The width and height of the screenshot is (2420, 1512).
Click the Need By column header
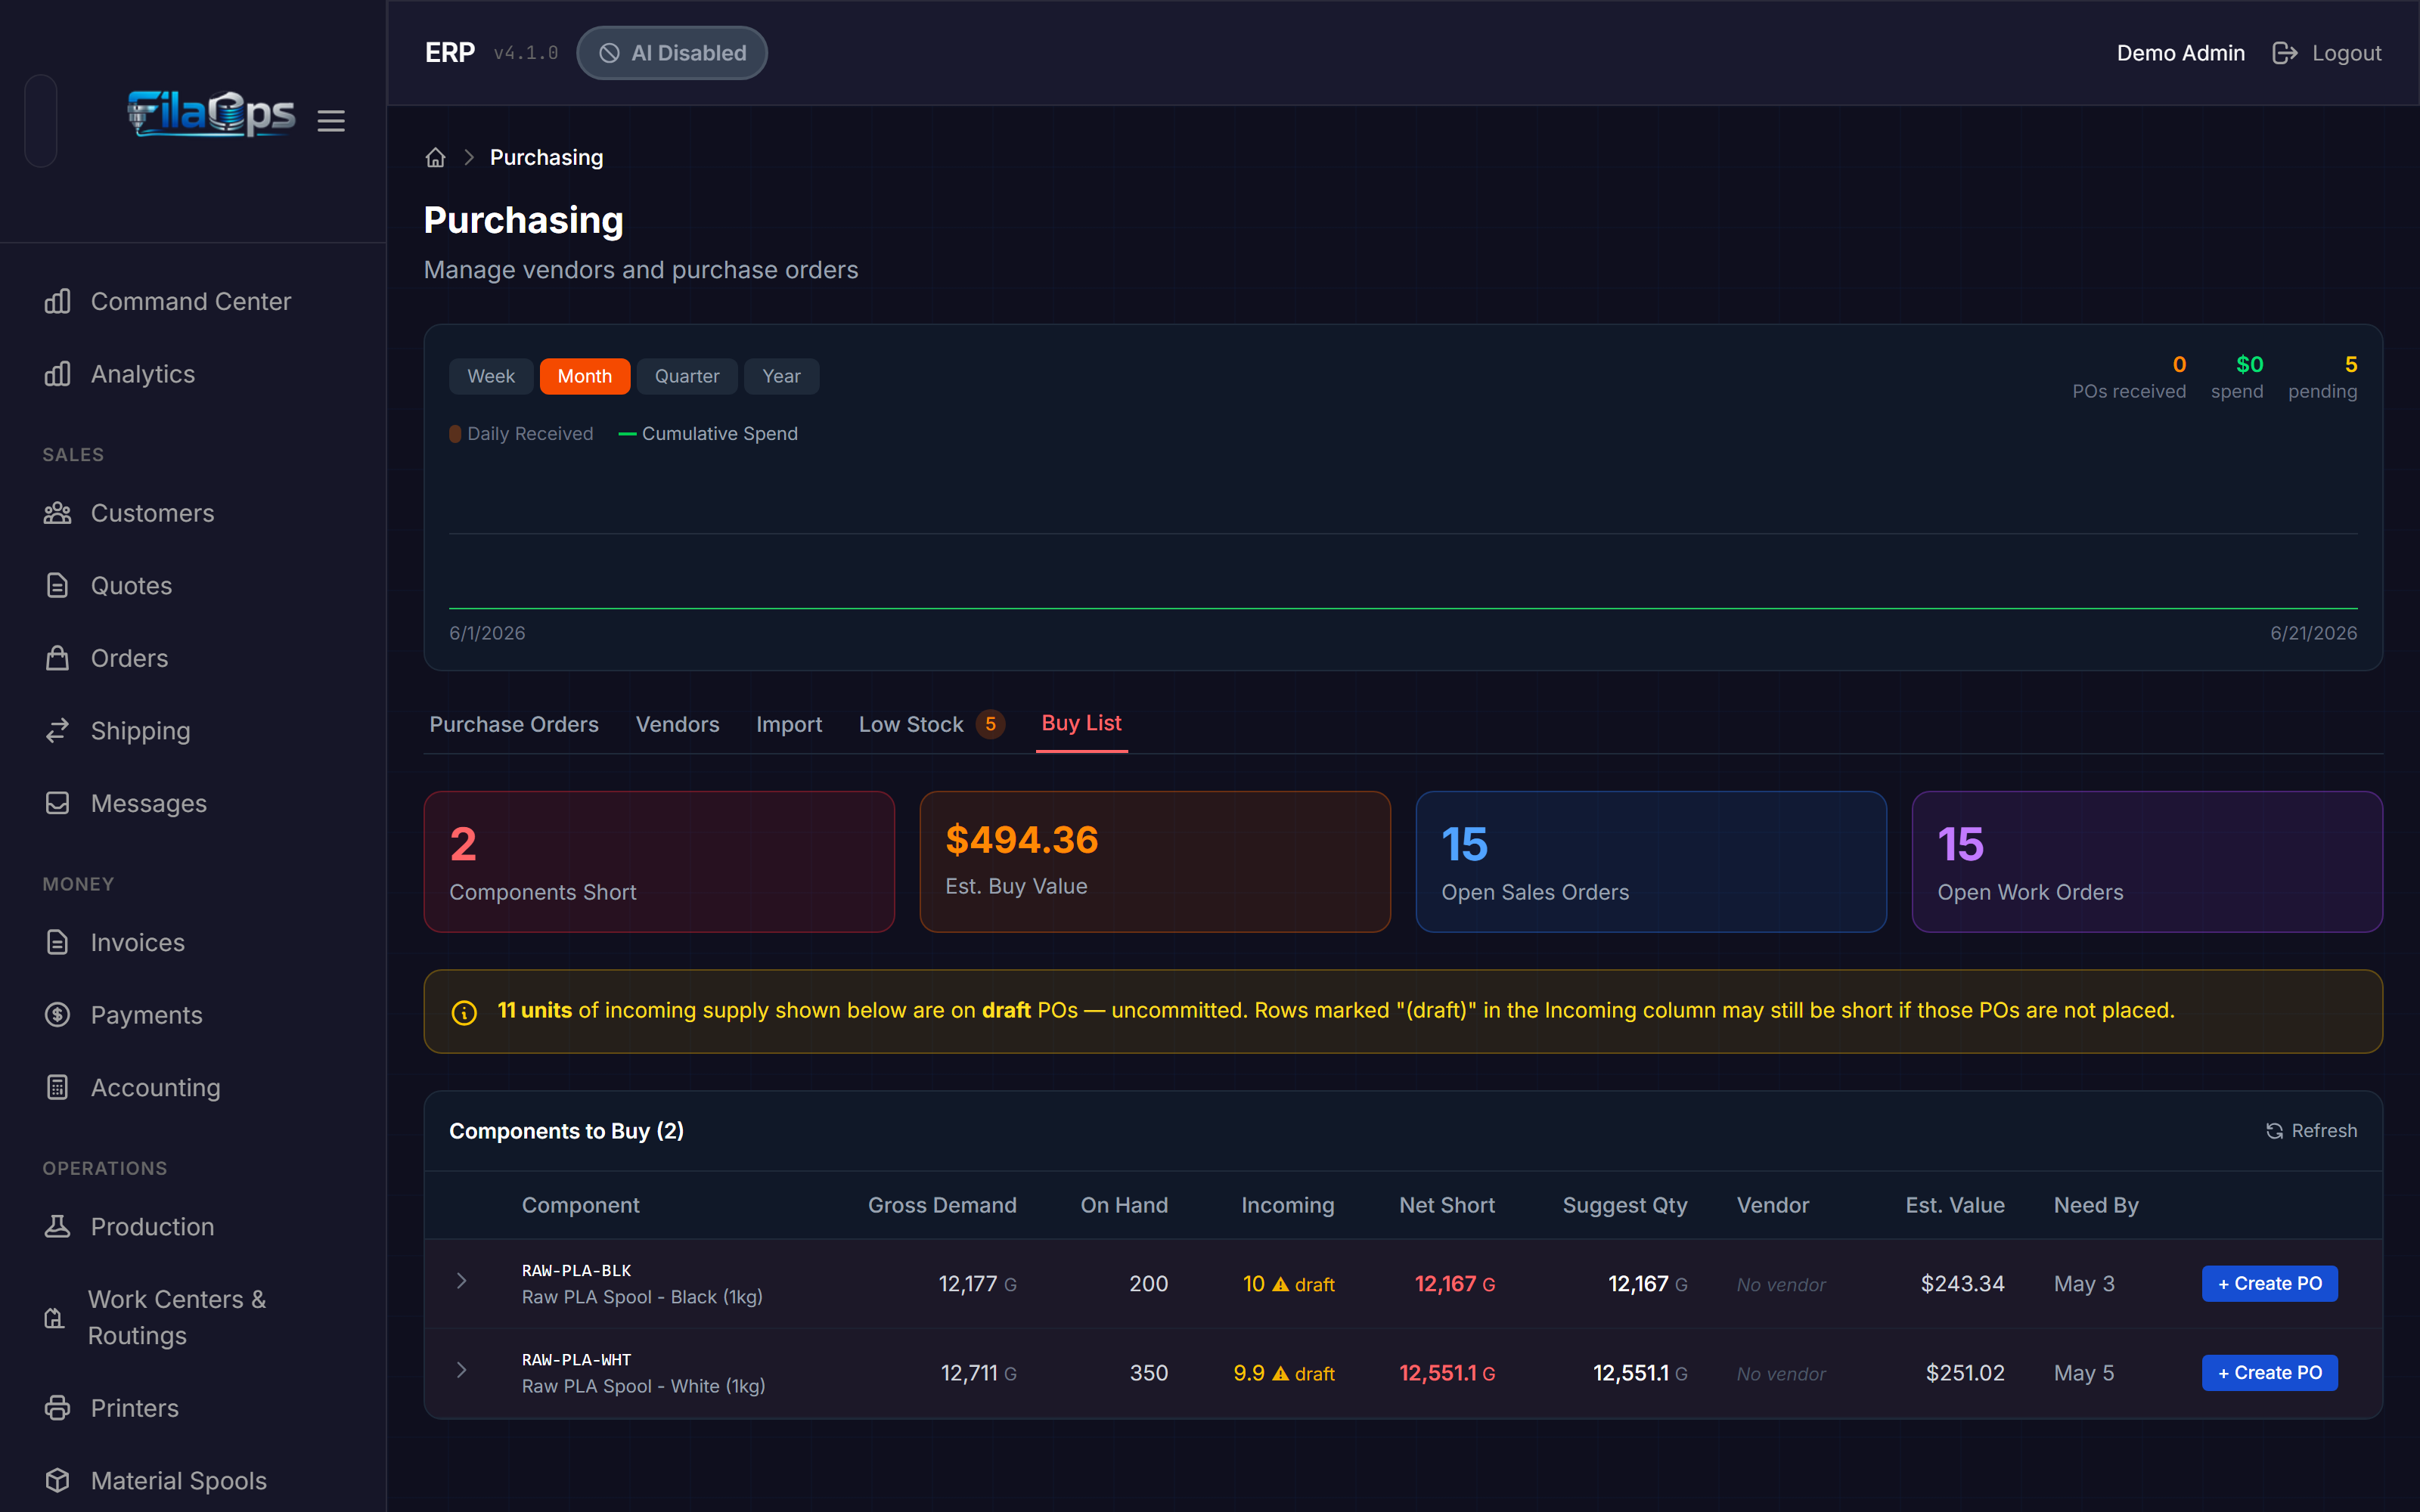pyautogui.click(x=2096, y=1206)
